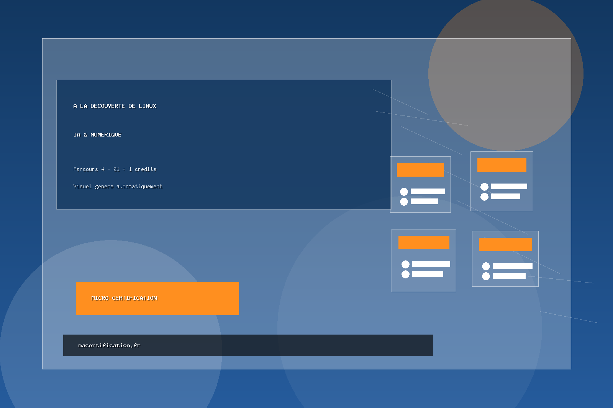Click the orange header of the top-left card

point(420,170)
